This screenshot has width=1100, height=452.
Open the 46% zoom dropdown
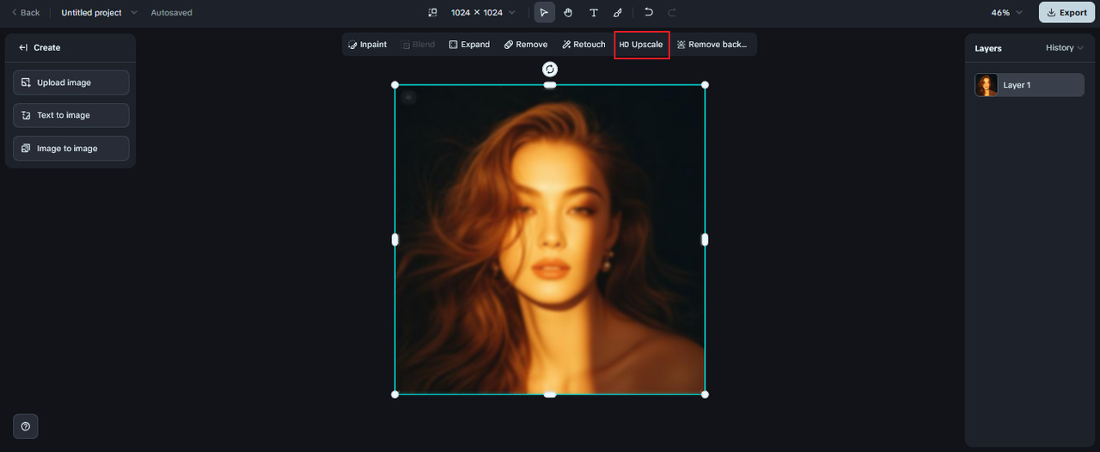click(1006, 13)
